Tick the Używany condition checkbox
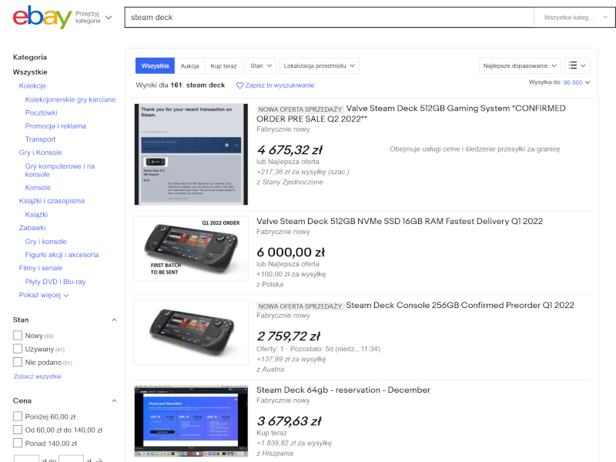The width and height of the screenshot is (616, 462). (18, 349)
